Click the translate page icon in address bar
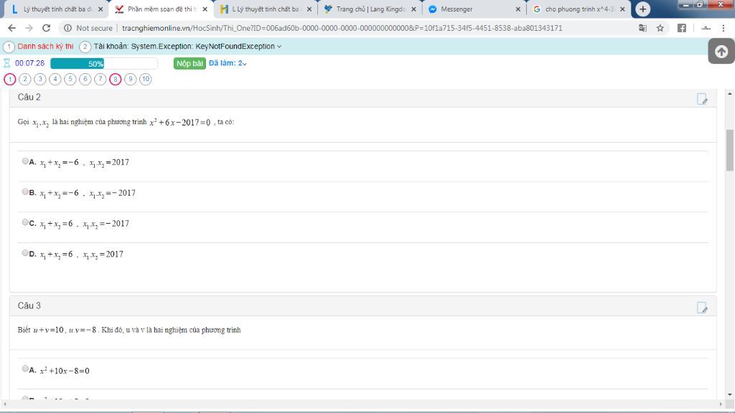Screen dimensions: 735x413 [642, 28]
